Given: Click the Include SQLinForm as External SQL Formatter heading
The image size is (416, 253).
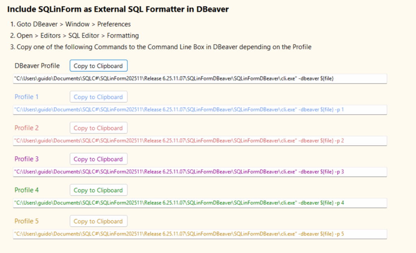Looking at the screenshot, I should pos(118,9).
